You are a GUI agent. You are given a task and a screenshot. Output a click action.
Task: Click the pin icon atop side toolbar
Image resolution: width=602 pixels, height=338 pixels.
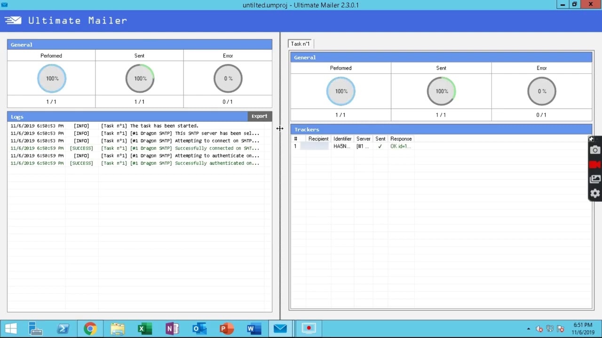click(x=591, y=139)
